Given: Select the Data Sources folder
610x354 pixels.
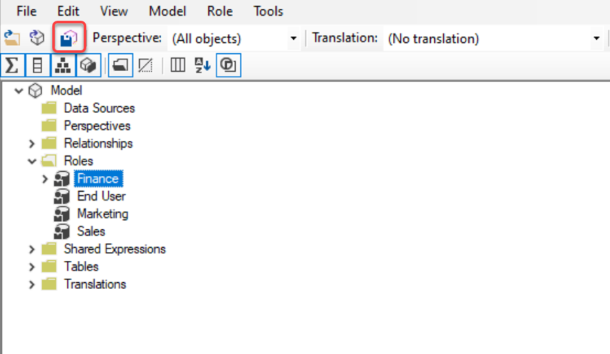Looking at the screenshot, I should click(99, 108).
